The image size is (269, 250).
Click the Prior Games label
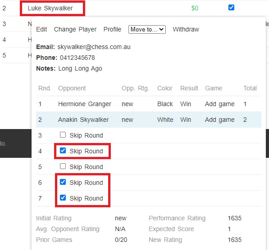click(x=54, y=240)
